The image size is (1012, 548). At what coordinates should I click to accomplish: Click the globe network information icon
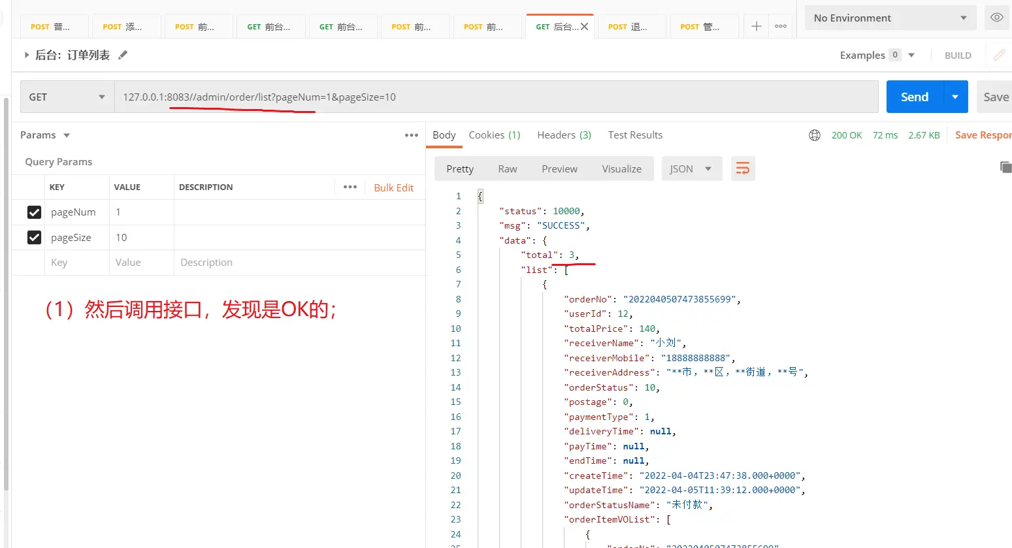pos(815,135)
